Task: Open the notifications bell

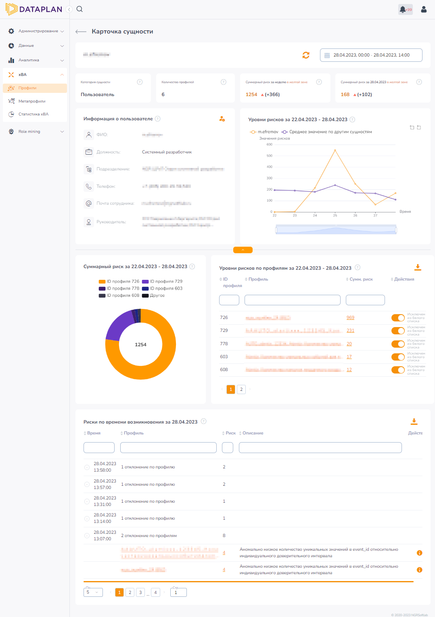Action: point(403,9)
